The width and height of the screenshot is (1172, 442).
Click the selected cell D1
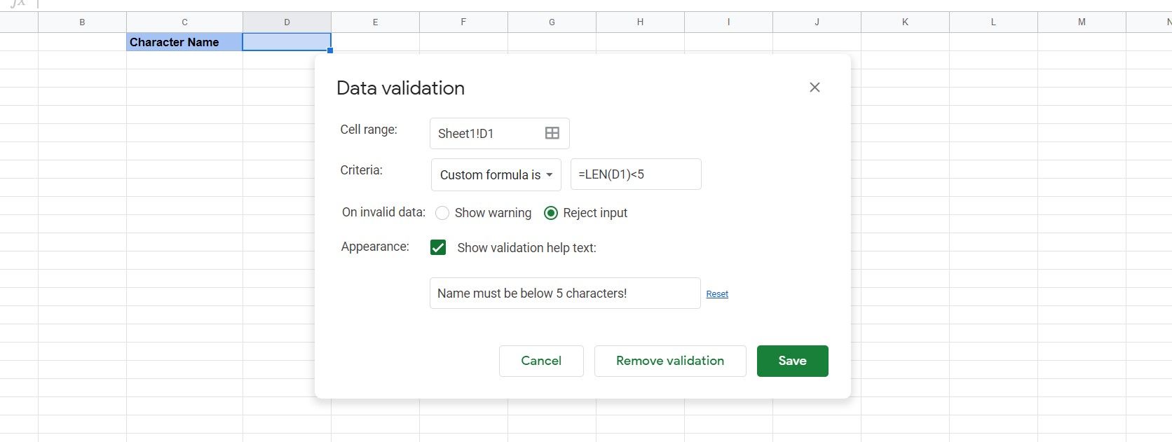click(x=287, y=42)
